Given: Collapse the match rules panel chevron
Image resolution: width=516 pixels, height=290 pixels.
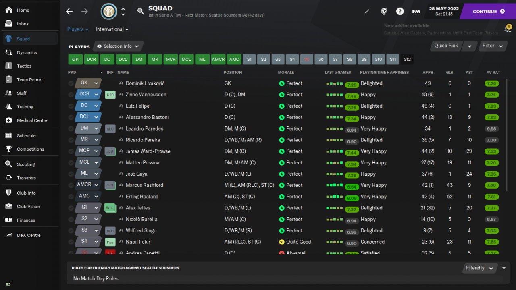Looking at the screenshot, I should tap(504, 268).
